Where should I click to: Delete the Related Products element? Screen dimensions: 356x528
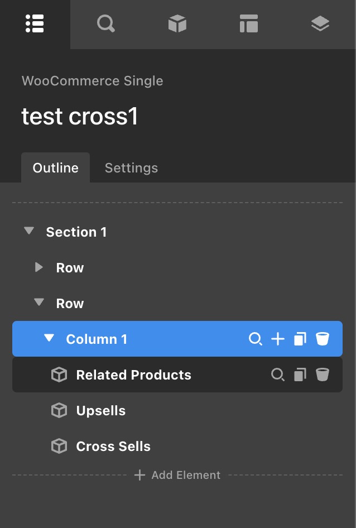(322, 375)
